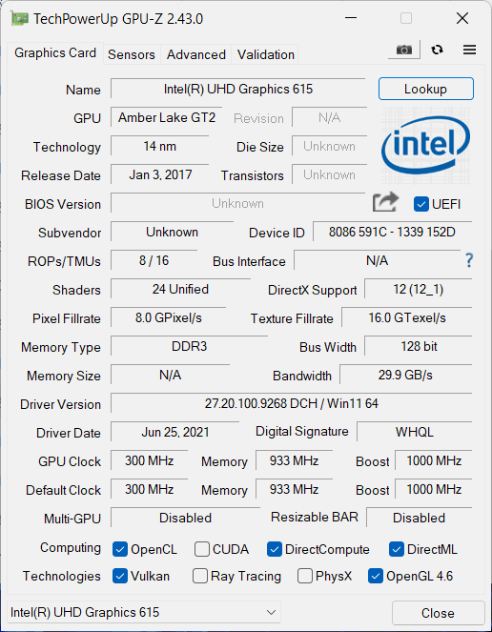Enable the CUDA checkbox
The width and height of the screenshot is (492, 632).
201,549
